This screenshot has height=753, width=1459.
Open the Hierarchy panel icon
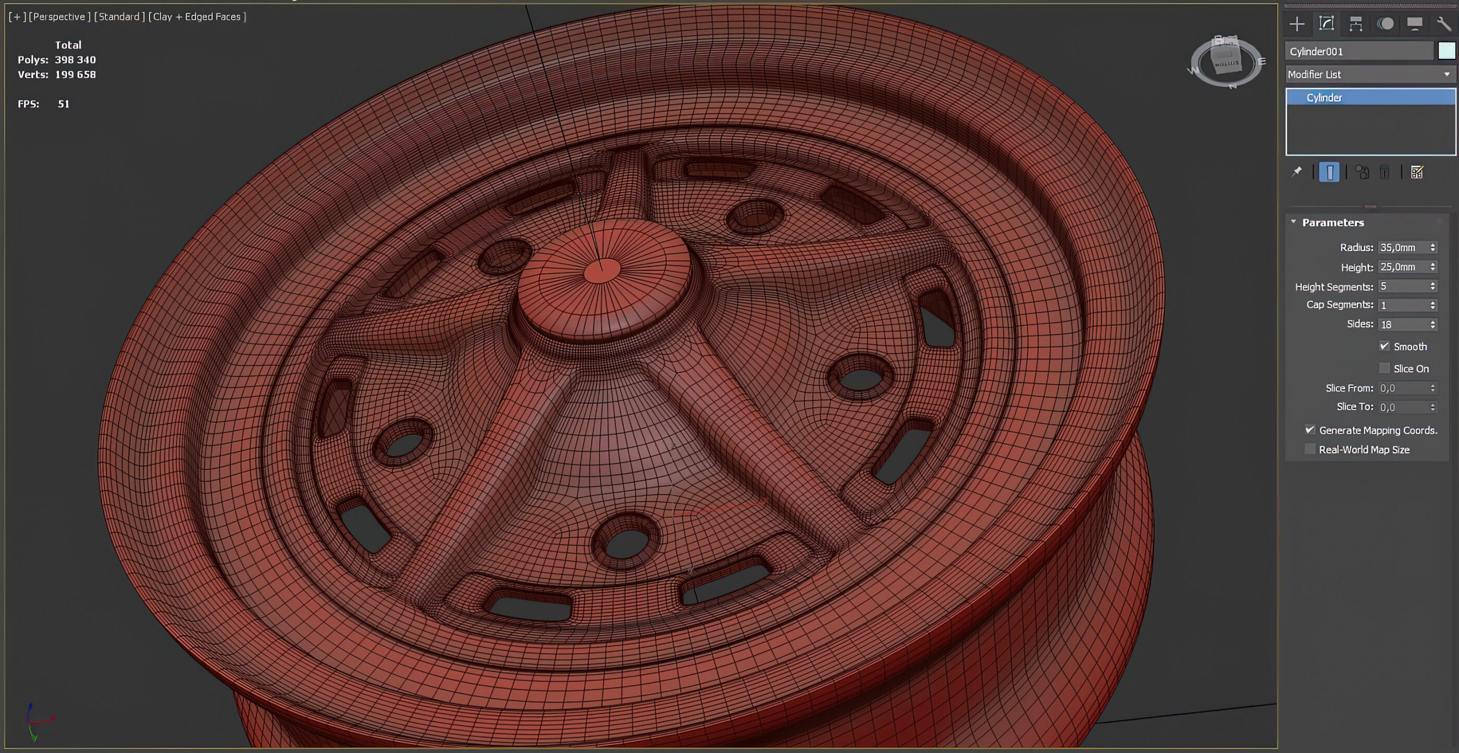(1355, 24)
